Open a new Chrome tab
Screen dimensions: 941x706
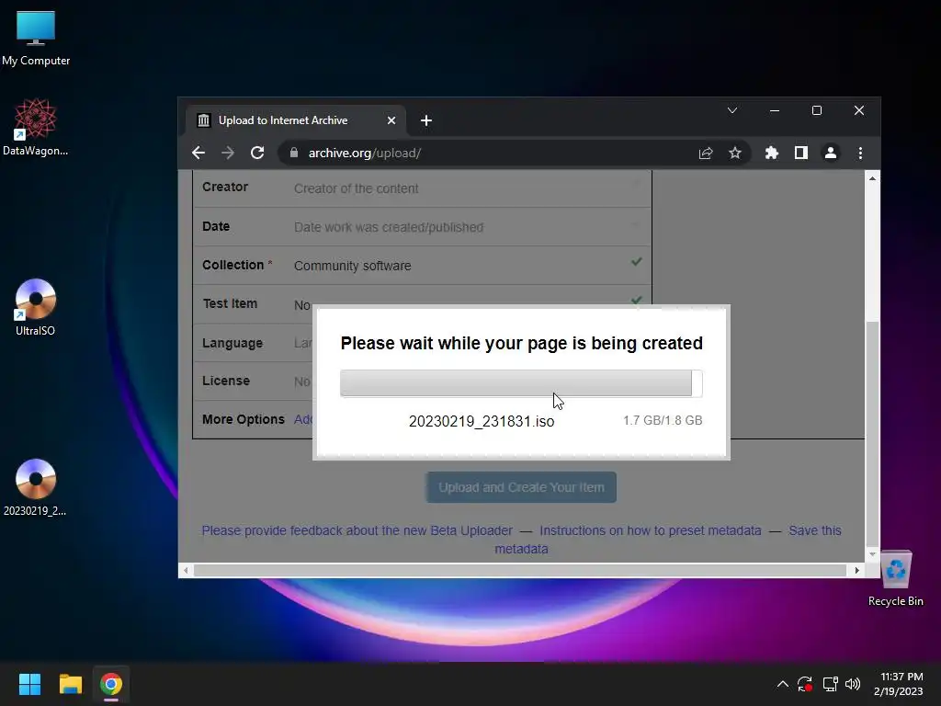[426, 120]
